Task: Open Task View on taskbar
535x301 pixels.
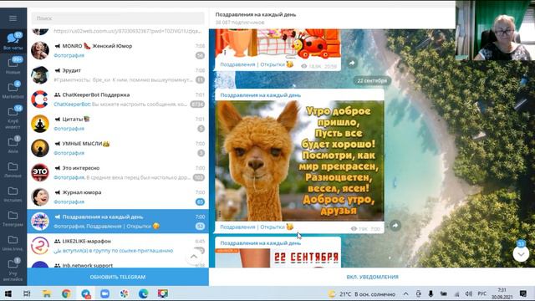Action: pyautogui.click(x=27, y=293)
